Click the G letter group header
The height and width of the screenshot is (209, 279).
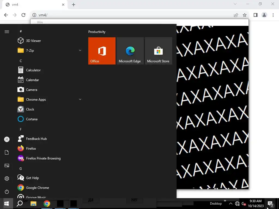21,168
